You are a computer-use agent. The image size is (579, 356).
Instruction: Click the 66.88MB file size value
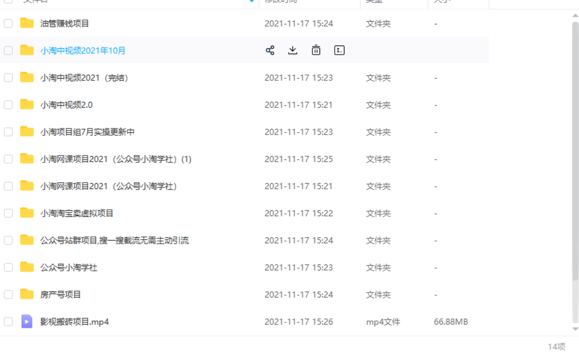tap(451, 322)
